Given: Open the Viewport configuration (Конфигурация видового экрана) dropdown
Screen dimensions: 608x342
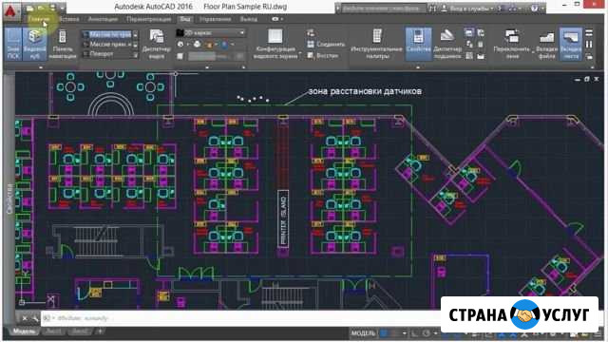Looking at the screenshot, I should (x=275, y=45).
